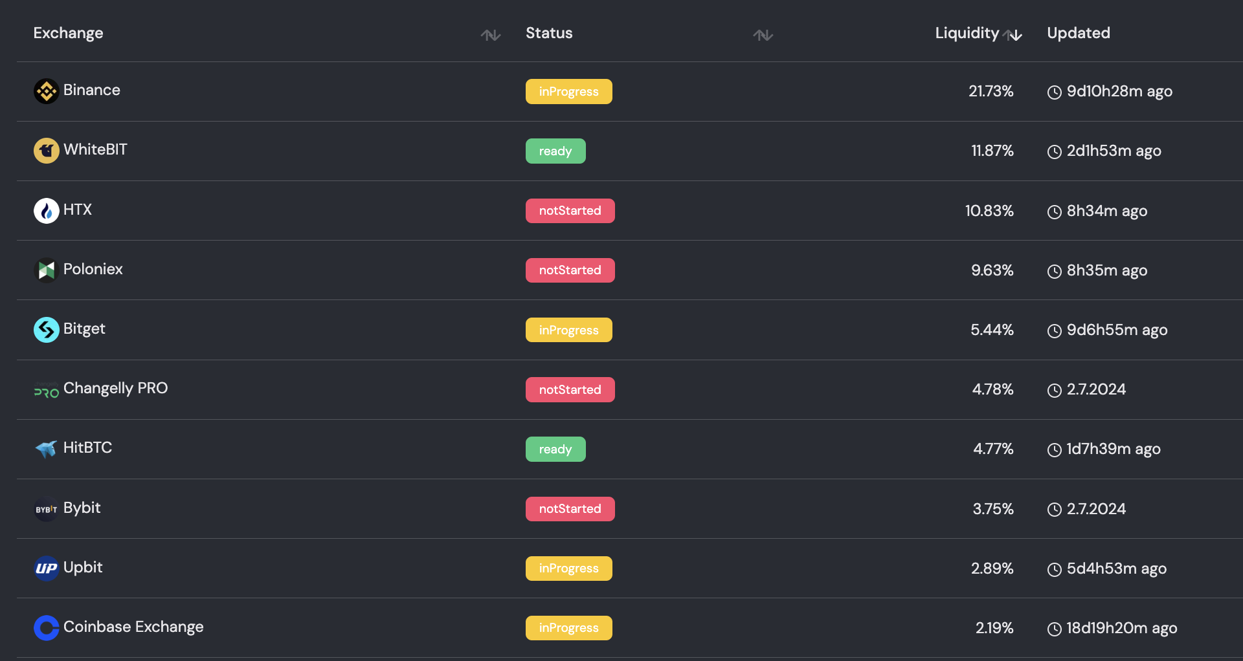The height and width of the screenshot is (661, 1243).
Task: Open the Binance exchange name
Action: point(92,90)
